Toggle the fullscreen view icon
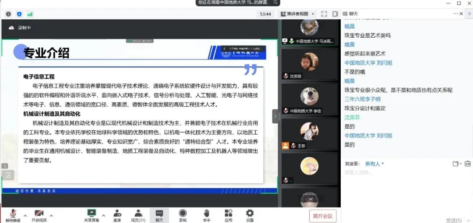This screenshot has height=223, width=473. 324,14
